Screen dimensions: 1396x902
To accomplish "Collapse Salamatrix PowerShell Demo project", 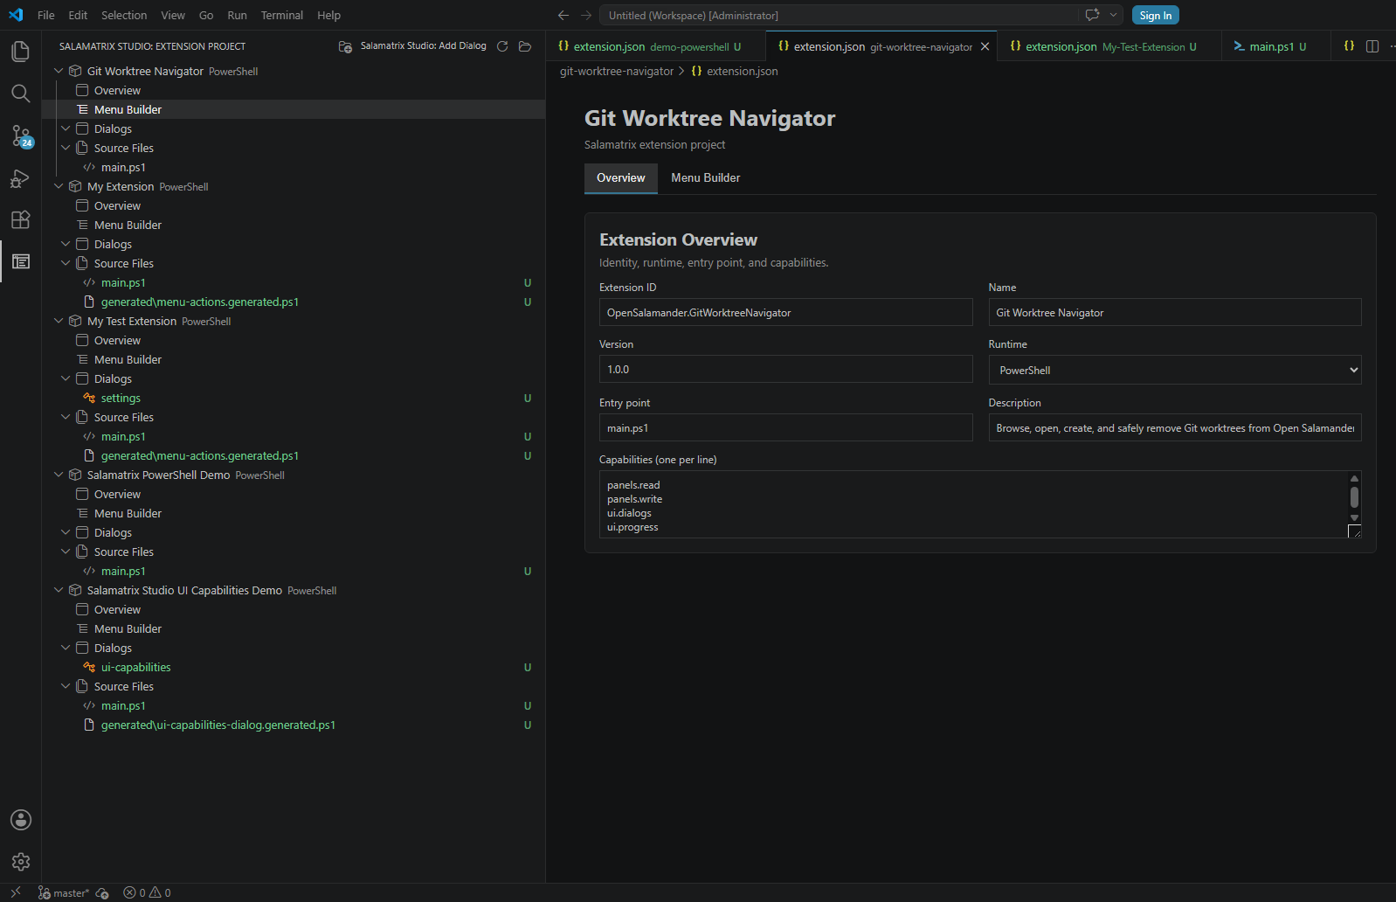I will [x=59, y=475].
